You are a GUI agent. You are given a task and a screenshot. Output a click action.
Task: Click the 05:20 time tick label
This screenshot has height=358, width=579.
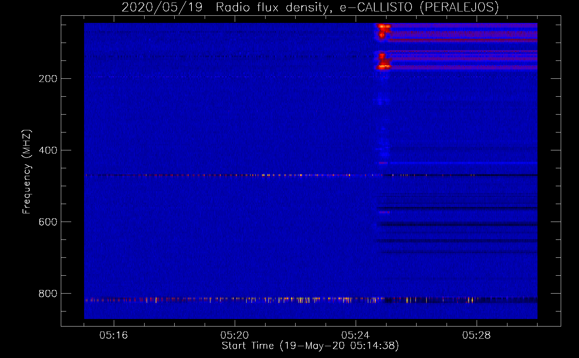pos(235,335)
